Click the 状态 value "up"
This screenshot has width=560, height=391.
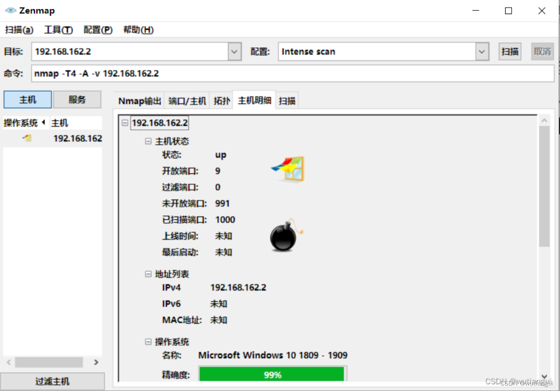[x=221, y=155]
